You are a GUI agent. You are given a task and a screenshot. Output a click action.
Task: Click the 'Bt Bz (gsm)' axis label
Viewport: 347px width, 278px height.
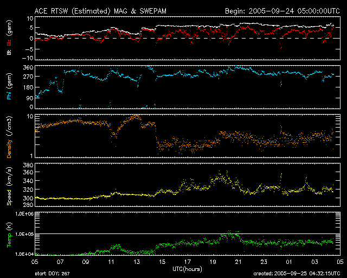pos(9,38)
